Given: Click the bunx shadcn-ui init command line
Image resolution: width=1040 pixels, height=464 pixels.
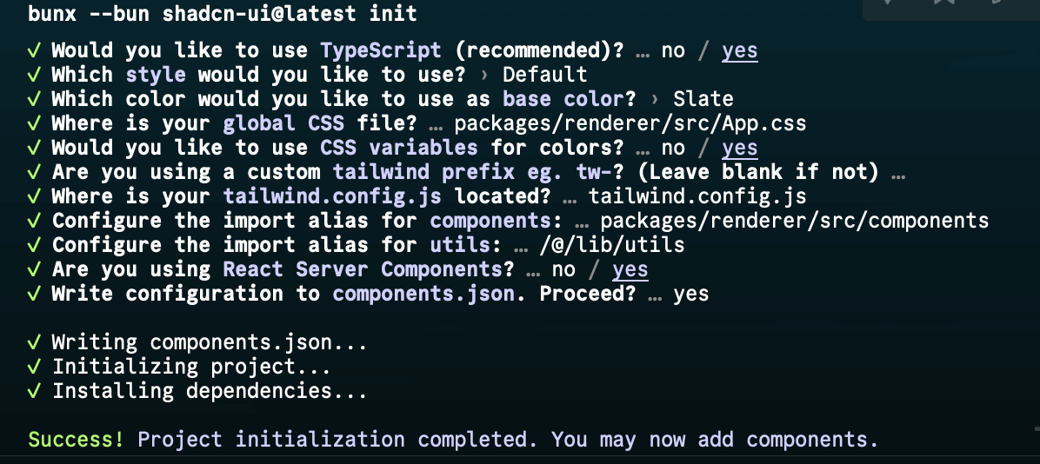Looking at the screenshot, I should coord(223,14).
